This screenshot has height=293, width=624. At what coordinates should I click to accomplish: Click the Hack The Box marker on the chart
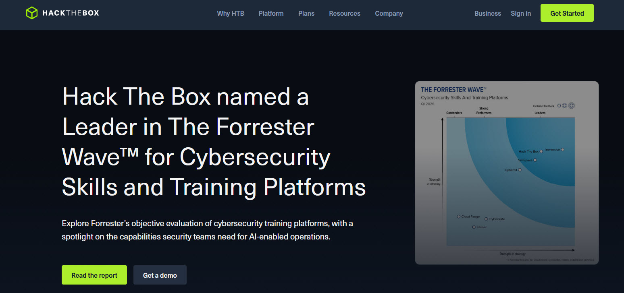tap(541, 151)
